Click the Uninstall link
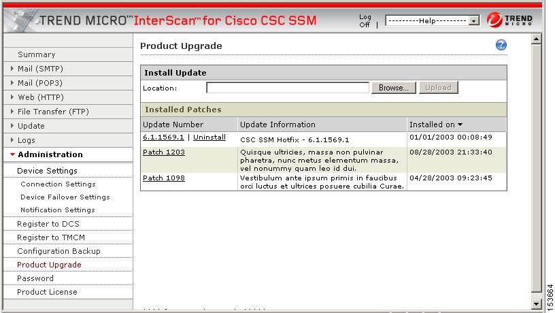 pyautogui.click(x=209, y=137)
